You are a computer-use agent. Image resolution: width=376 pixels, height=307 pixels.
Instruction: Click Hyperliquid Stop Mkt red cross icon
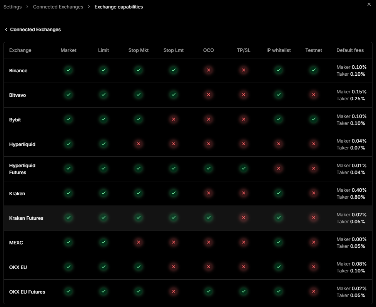[139, 144]
